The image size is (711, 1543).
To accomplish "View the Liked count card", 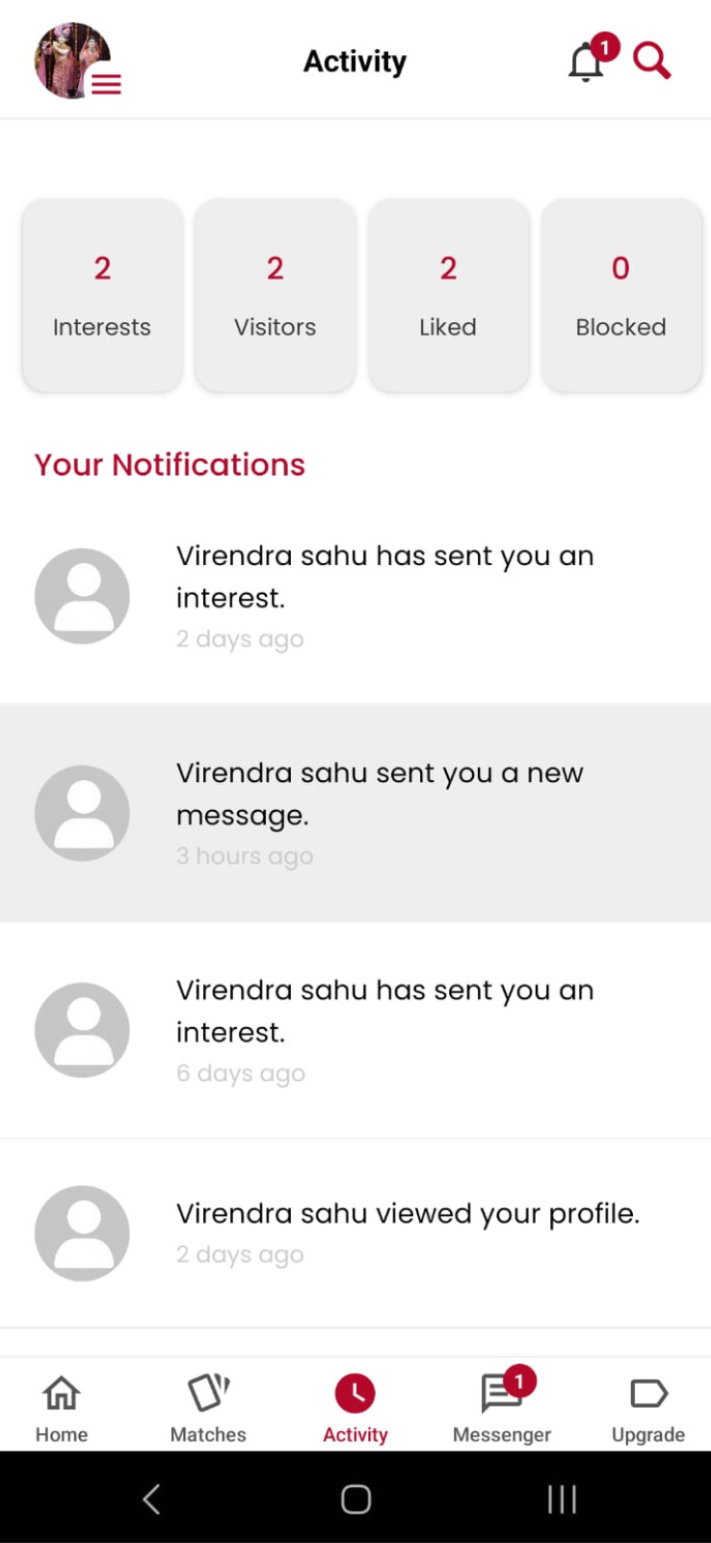I will pyautogui.click(x=448, y=295).
